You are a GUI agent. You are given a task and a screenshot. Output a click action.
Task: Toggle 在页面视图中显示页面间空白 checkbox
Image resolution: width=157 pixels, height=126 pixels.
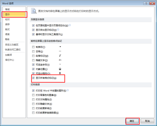[33, 26]
